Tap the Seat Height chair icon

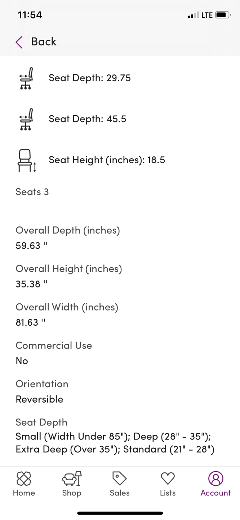click(26, 160)
